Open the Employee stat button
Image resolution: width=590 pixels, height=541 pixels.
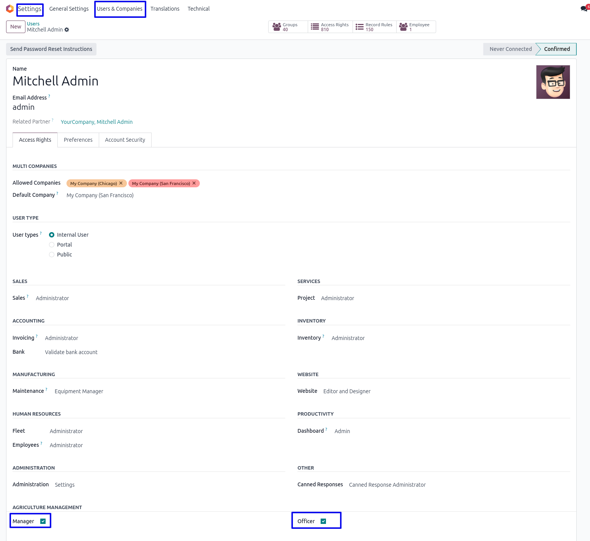point(416,27)
